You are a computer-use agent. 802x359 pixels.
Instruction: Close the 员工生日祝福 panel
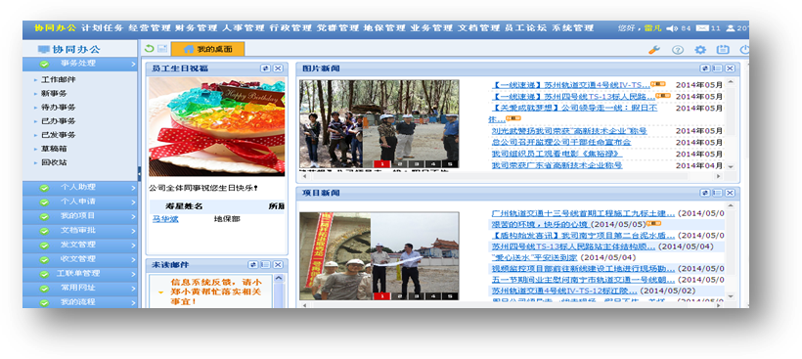(x=278, y=68)
